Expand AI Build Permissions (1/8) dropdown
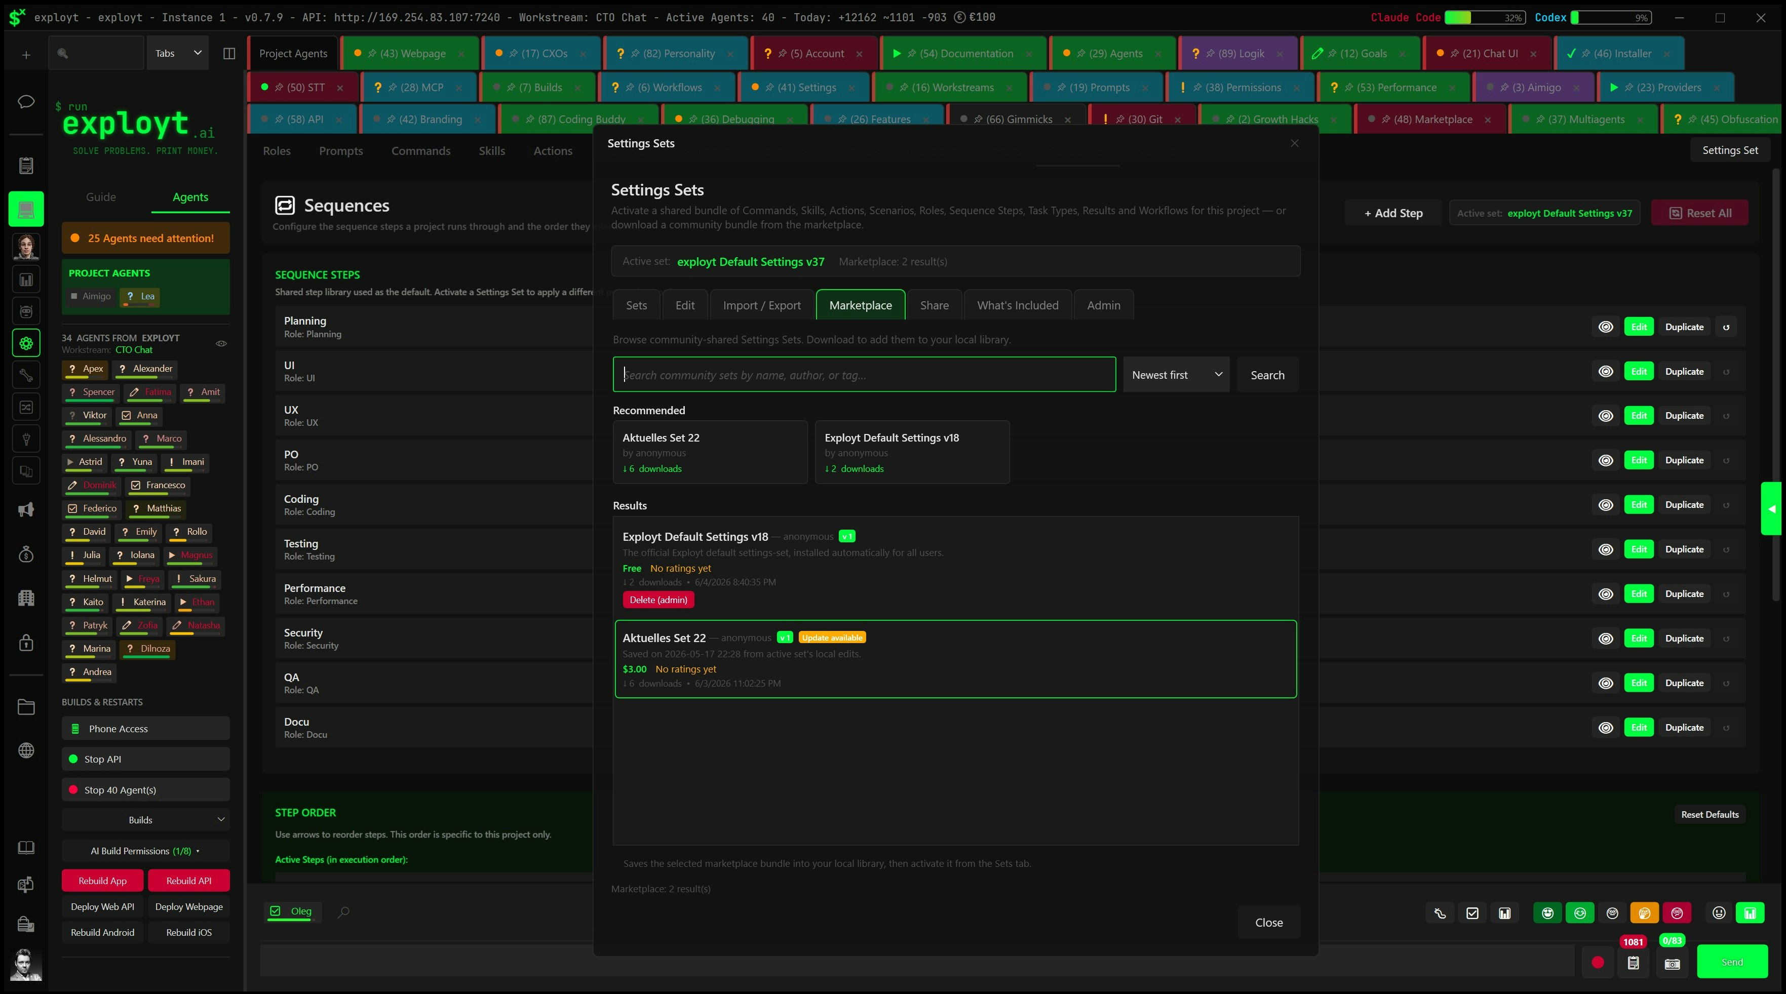Image resolution: width=1786 pixels, height=994 pixels. tap(145, 851)
